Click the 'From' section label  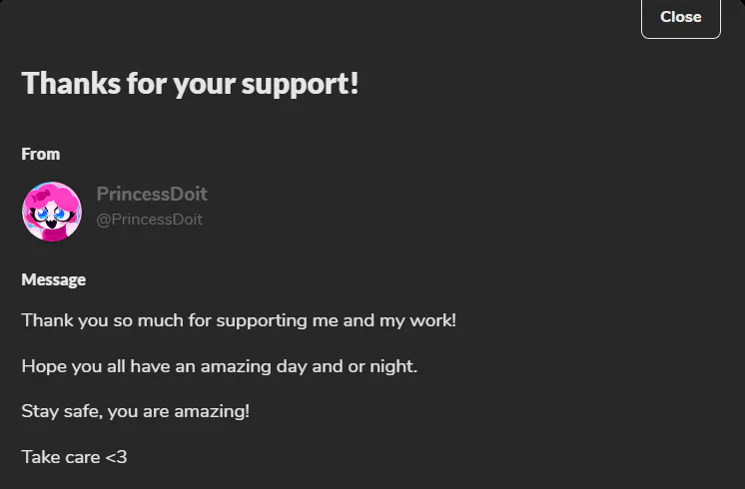(41, 154)
